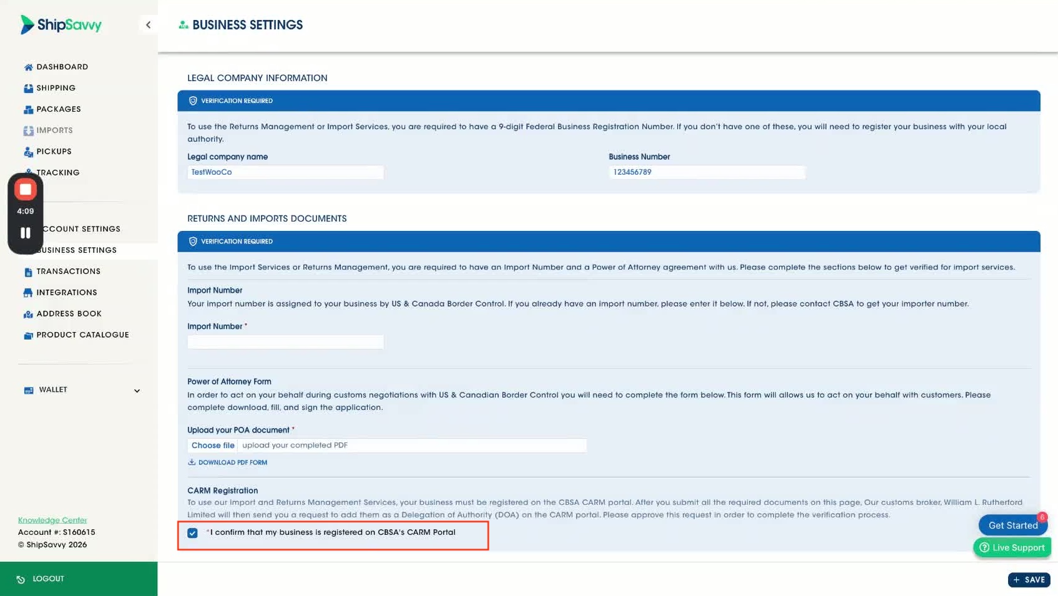Uncheck the CARM Portal confirmation checkbox

[192, 533]
